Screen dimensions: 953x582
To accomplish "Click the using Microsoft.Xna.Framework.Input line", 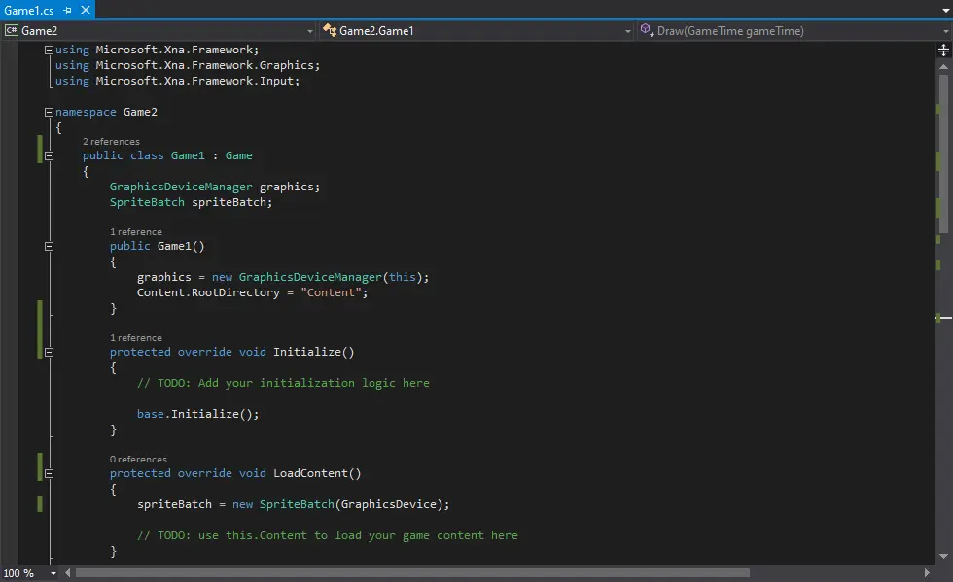I will (x=177, y=81).
